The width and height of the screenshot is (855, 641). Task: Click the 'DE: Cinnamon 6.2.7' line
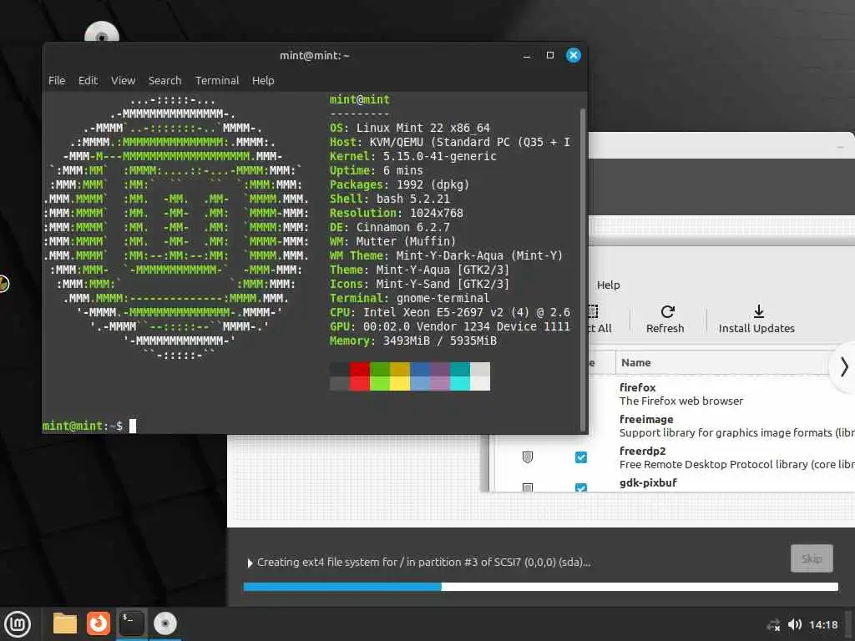point(389,227)
